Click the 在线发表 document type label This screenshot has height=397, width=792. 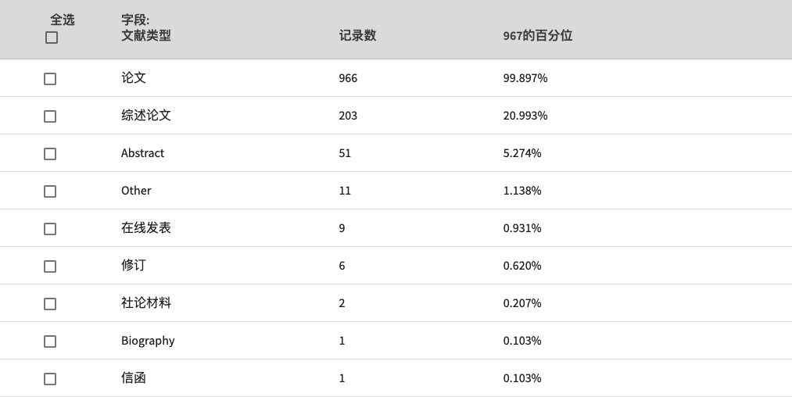pos(146,227)
